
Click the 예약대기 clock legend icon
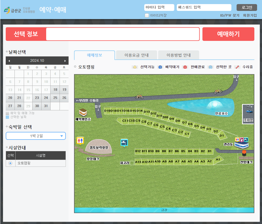coord(160,67)
